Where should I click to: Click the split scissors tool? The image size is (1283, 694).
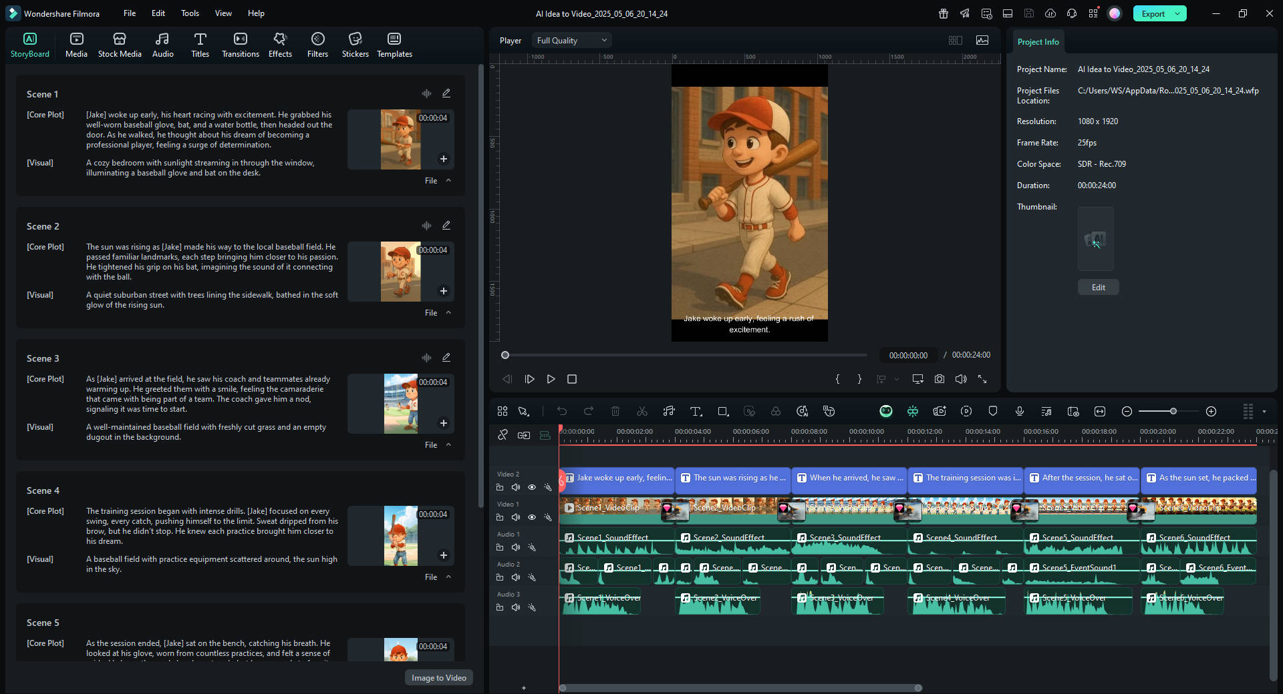642,412
